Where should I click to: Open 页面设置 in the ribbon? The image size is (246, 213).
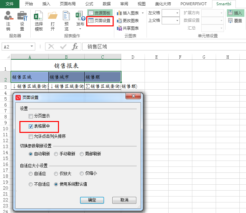click(x=100, y=20)
